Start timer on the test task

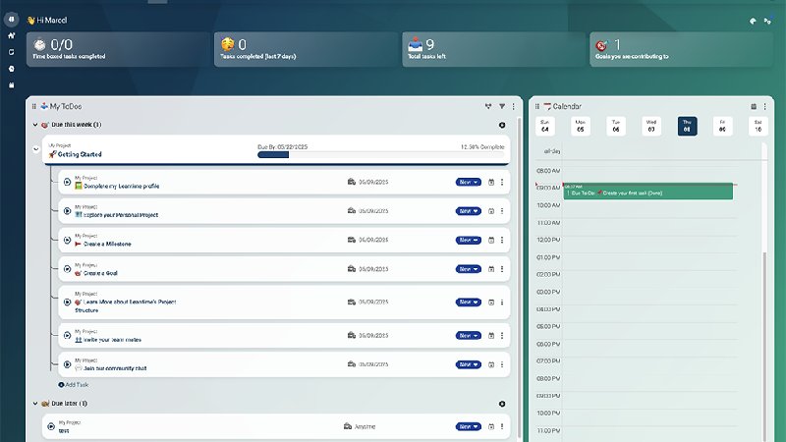[51, 426]
